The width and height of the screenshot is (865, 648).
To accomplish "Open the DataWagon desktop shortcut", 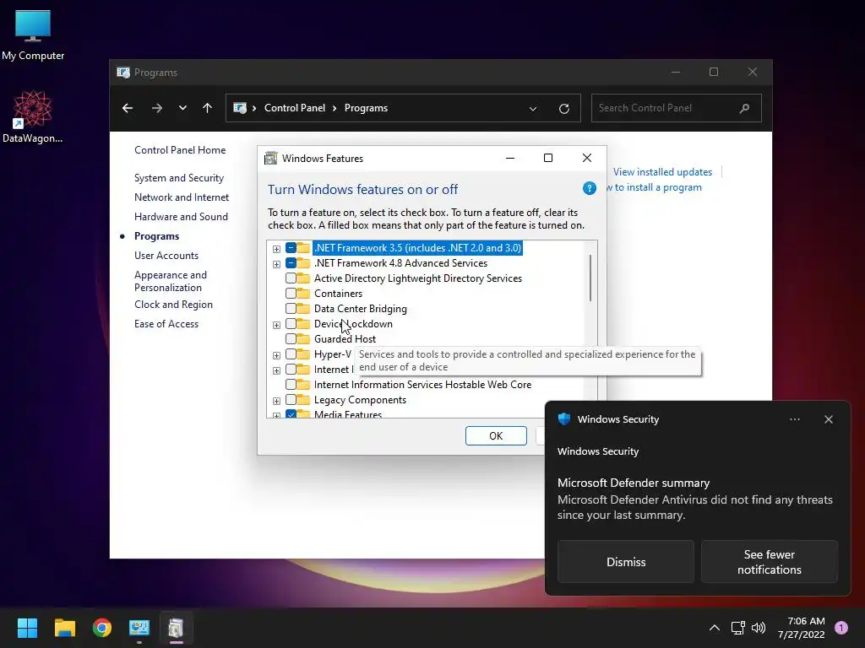I will [33, 116].
